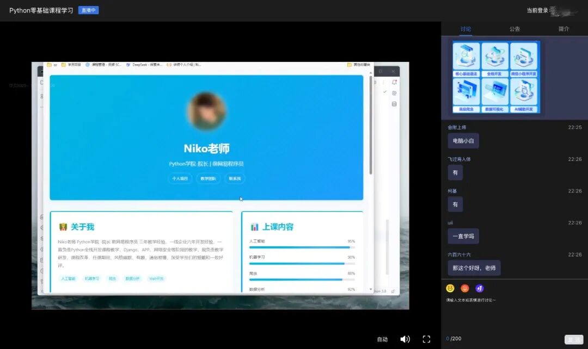Click the 个人项目 button under Niko老师
588x349 pixels.
click(180, 178)
